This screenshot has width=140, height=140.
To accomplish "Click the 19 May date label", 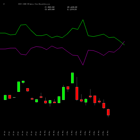I will coord(94,133).
